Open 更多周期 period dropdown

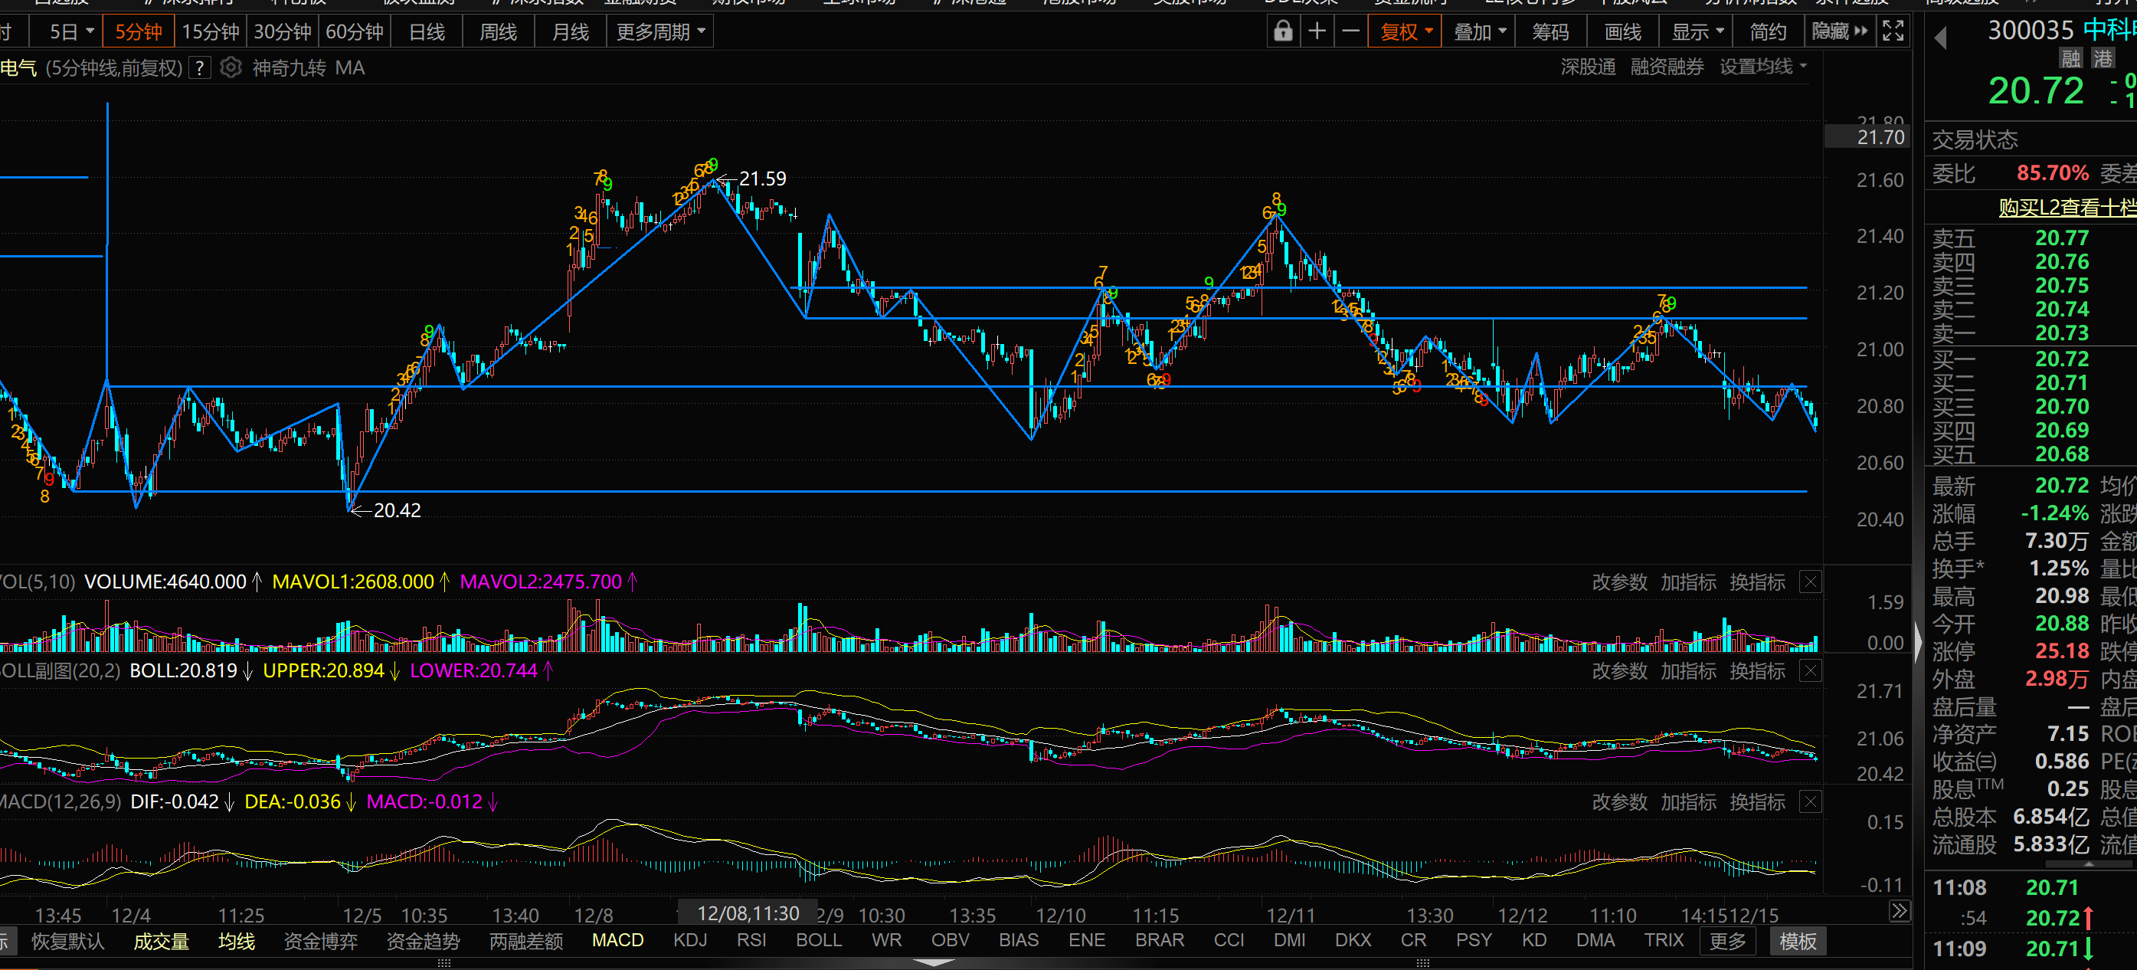[x=660, y=31]
